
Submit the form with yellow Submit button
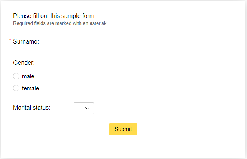tap(123, 129)
